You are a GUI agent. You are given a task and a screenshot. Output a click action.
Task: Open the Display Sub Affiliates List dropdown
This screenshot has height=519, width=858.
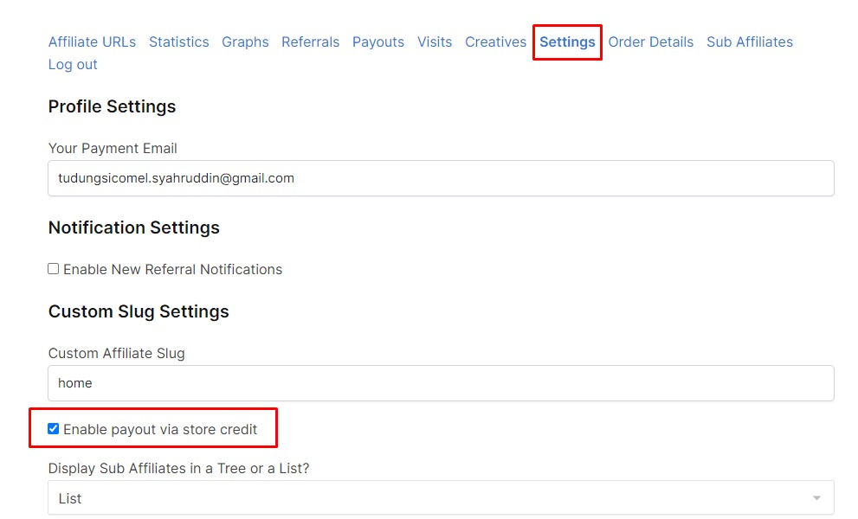coord(441,498)
